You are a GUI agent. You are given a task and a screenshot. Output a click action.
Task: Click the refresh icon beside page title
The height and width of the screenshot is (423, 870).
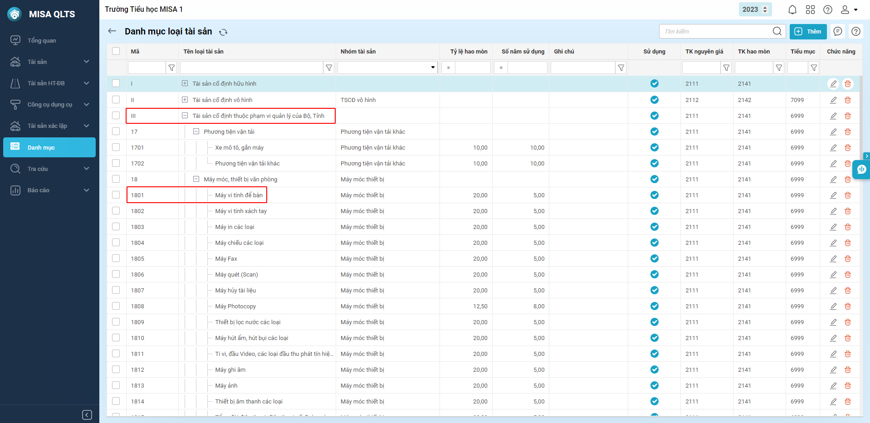pos(223,32)
